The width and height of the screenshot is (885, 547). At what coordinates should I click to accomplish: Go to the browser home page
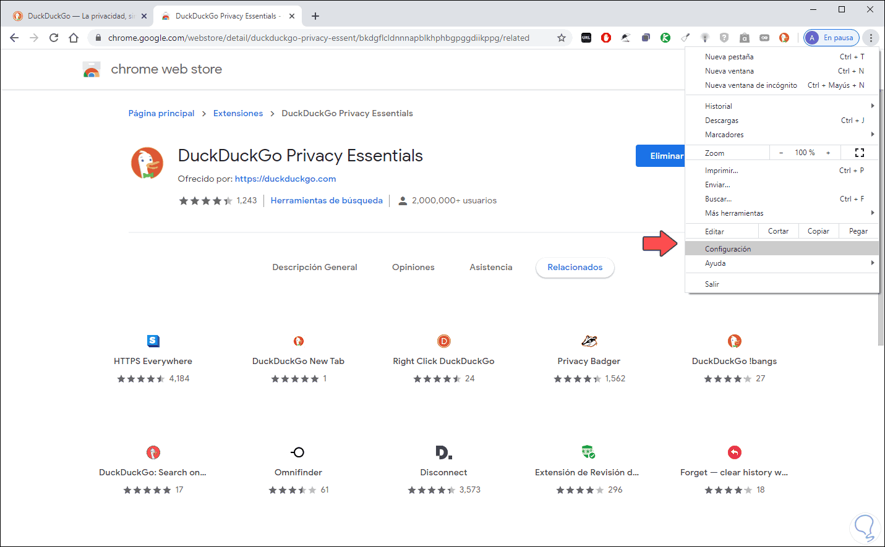[74, 38]
